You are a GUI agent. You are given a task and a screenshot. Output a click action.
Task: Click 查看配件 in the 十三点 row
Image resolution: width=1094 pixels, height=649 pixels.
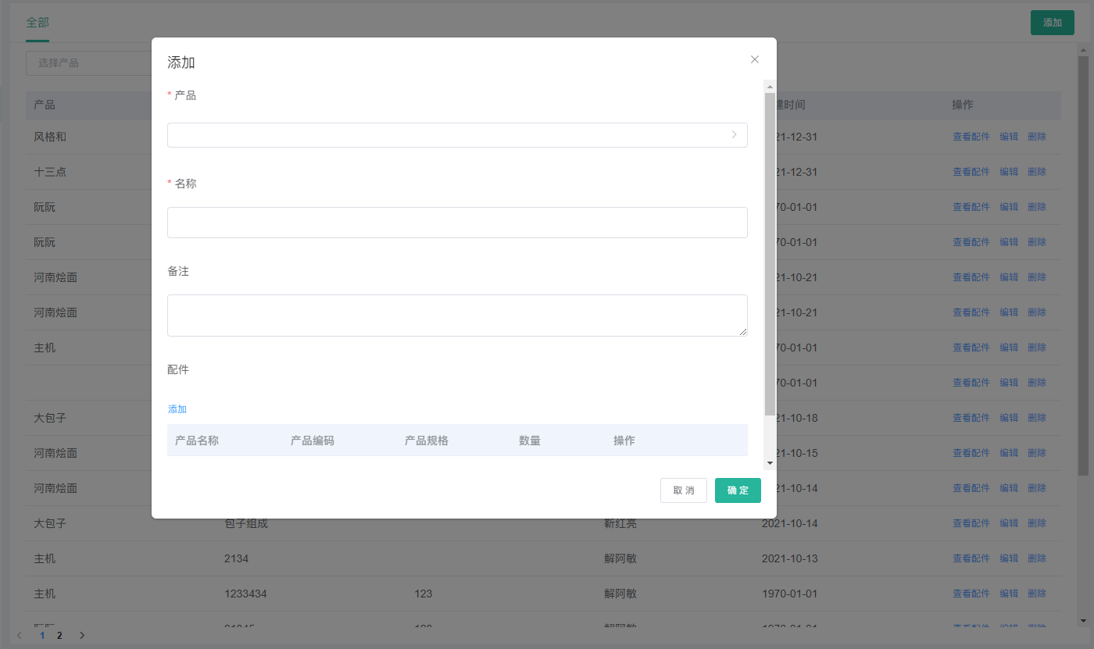[971, 172]
